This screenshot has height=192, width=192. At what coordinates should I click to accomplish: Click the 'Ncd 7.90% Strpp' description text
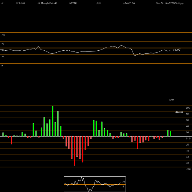(x=174, y=3)
